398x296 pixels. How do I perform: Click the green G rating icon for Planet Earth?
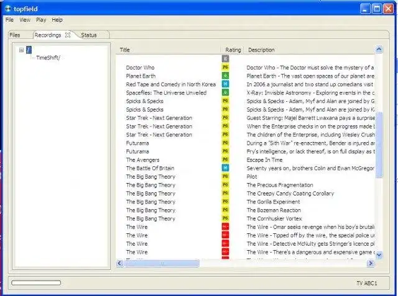tap(225, 76)
